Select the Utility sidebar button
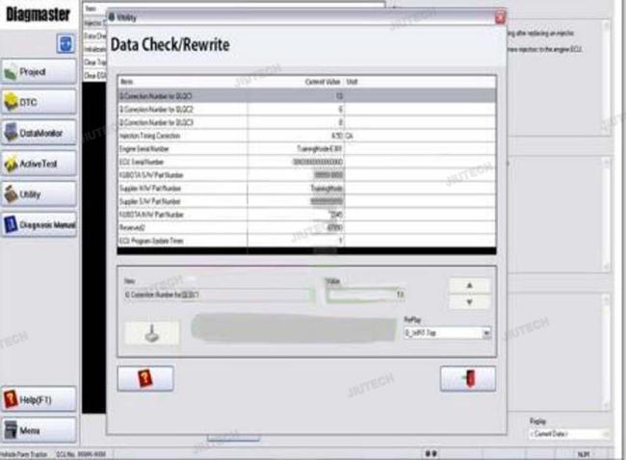 pos(39,194)
